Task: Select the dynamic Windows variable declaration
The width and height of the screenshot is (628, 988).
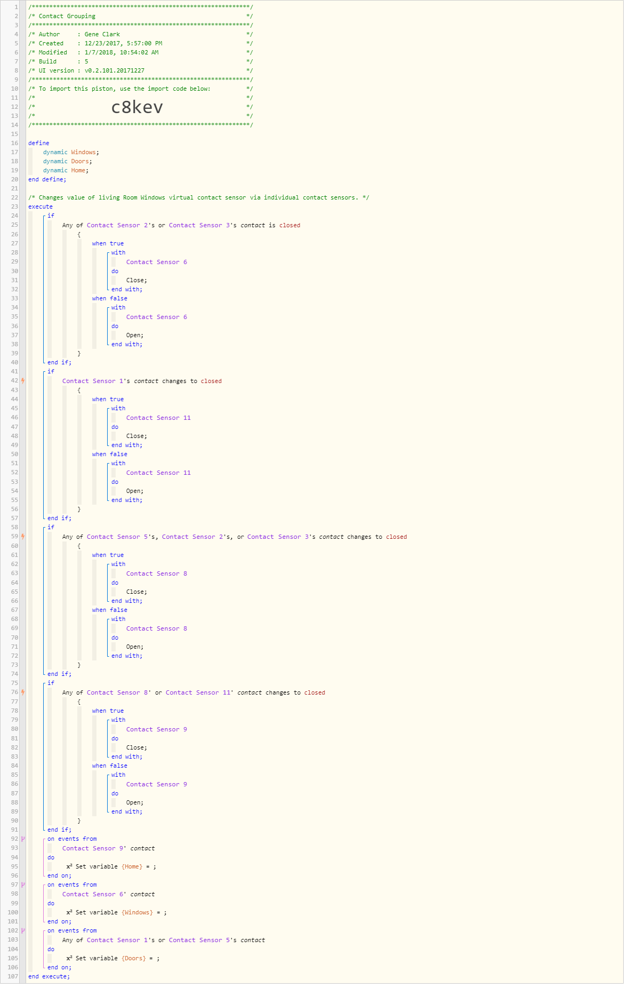Action: coord(71,152)
